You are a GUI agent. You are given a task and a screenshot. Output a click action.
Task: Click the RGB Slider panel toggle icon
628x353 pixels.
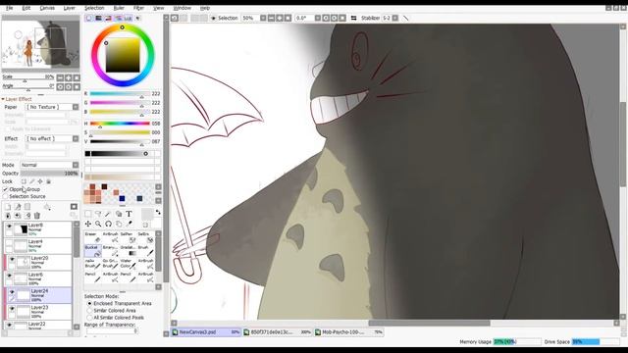point(98,18)
